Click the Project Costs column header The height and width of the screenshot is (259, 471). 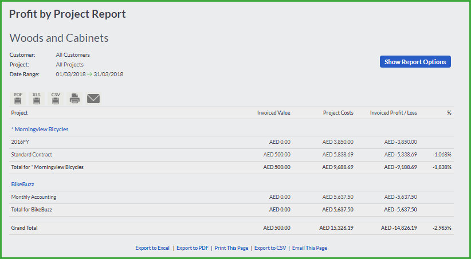[338, 113]
